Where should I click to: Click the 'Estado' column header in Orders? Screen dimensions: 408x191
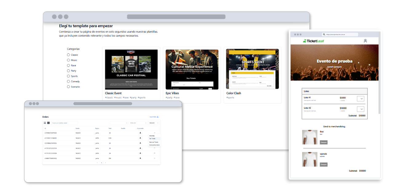78,128
